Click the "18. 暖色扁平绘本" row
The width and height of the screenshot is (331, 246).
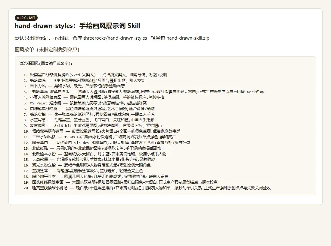point(96,177)
